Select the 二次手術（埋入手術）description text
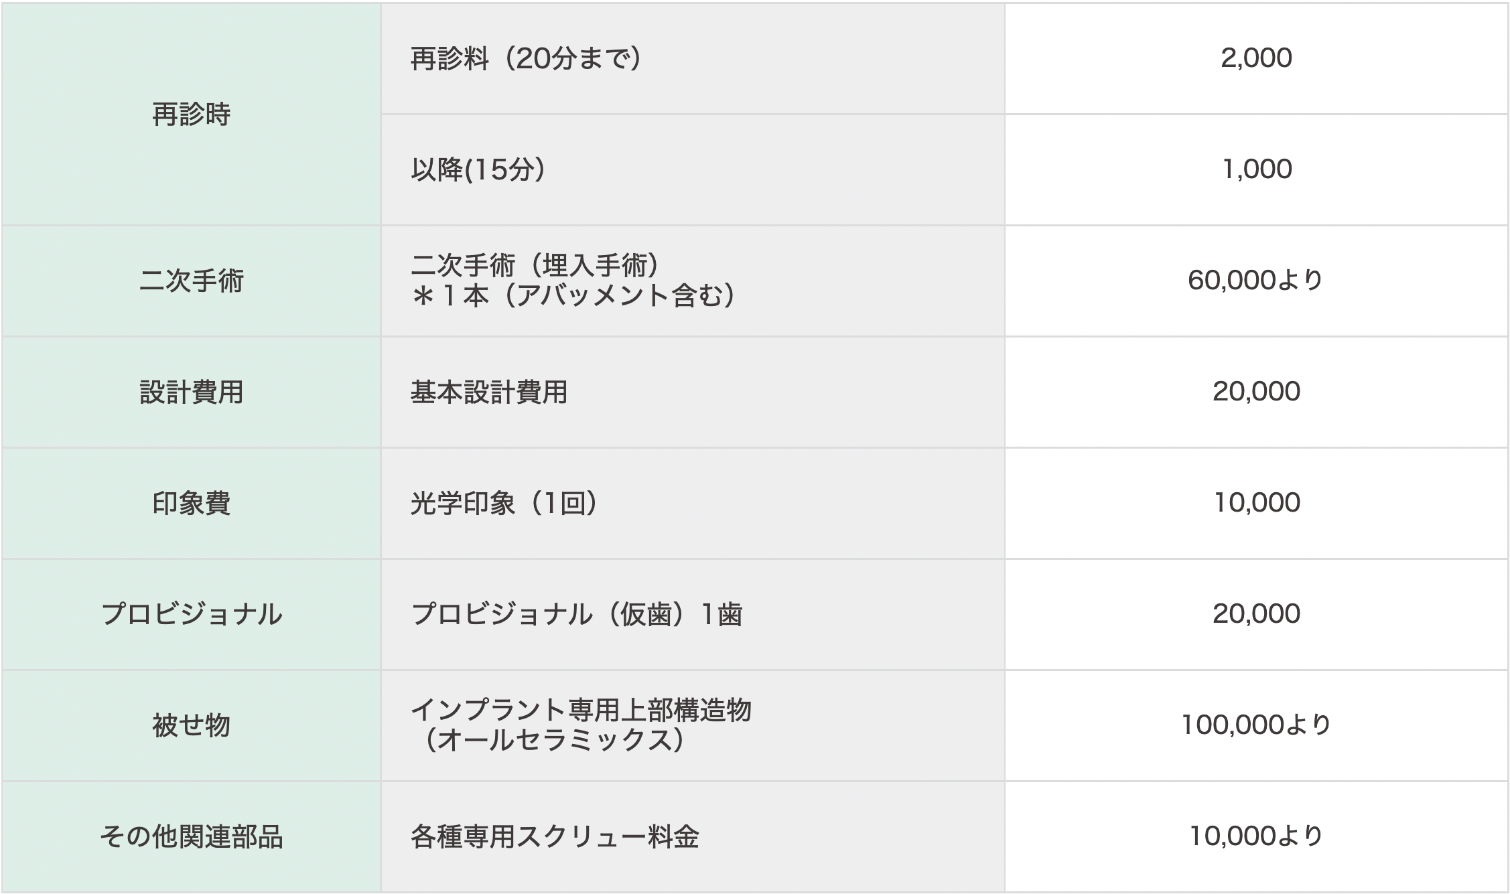 pyautogui.click(x=535, y=266)
